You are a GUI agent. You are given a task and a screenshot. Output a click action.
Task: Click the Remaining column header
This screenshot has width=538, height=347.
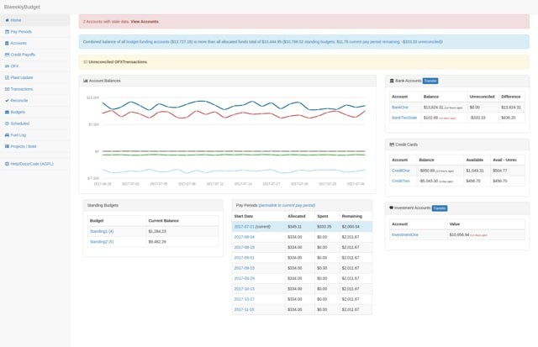[352, 217]
